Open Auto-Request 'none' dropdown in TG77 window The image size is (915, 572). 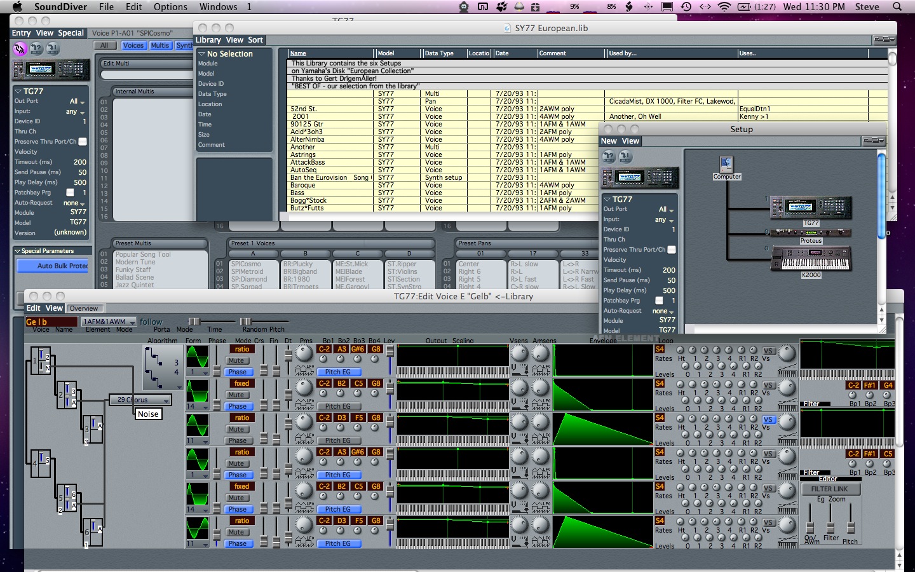point(74,203)
